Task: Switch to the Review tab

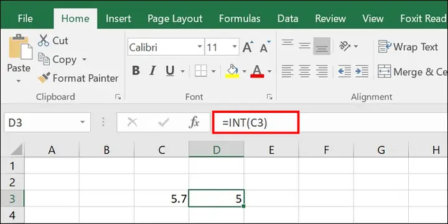Action: tap(330, 19)
